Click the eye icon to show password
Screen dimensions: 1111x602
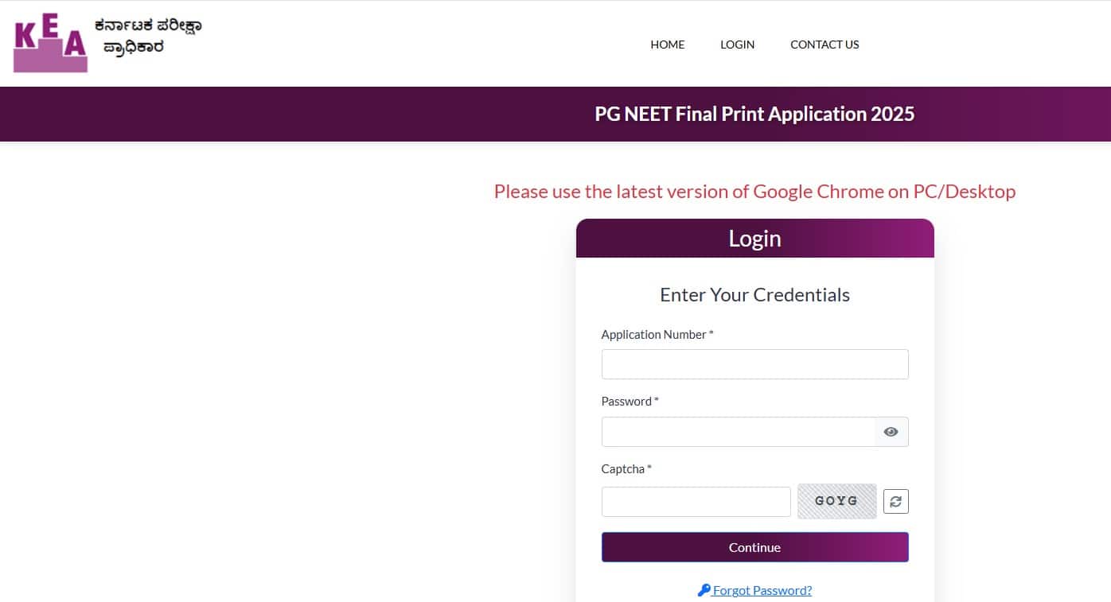(891, 431)
